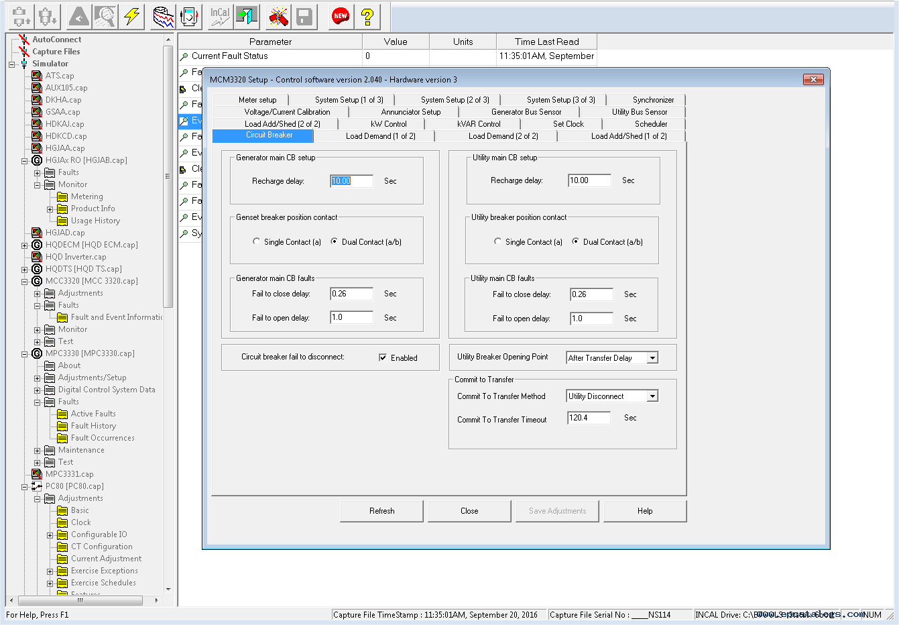The height and width of the screenshot is (625, 899).
Task: Collapse the MPC3330 tree node
Action: click(25, 354)
